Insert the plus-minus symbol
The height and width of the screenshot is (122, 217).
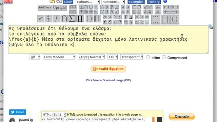[81, 7]
